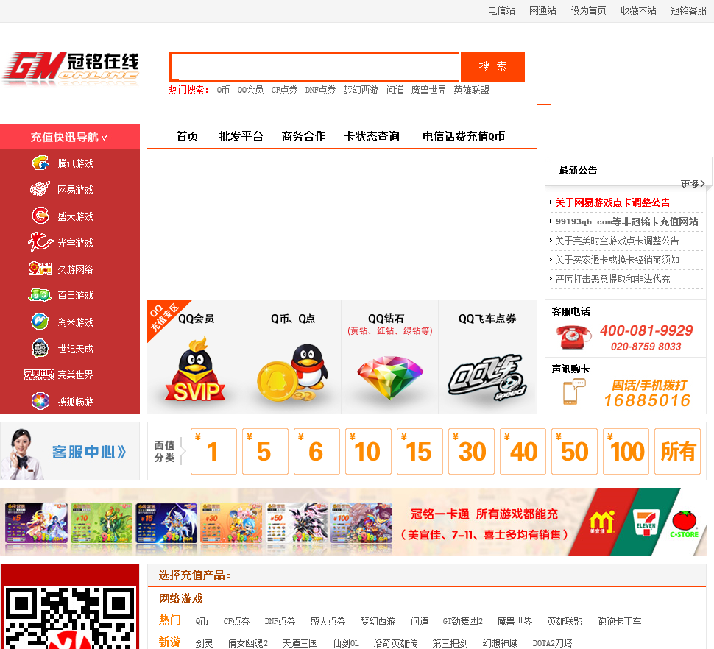The height and width of the screenshot is (649, 714).
Task: Open 关于完美时空游戏点卡调整公告 announcement
Action: (617, 241)
